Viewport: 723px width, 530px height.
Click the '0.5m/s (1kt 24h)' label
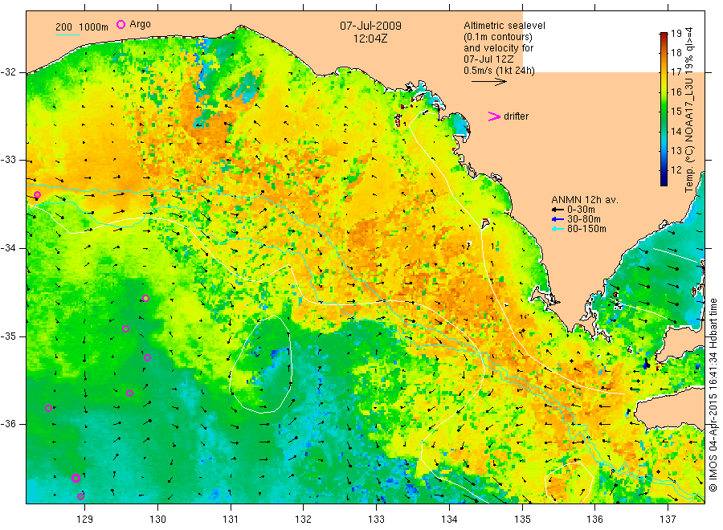[x=499, y=71]
